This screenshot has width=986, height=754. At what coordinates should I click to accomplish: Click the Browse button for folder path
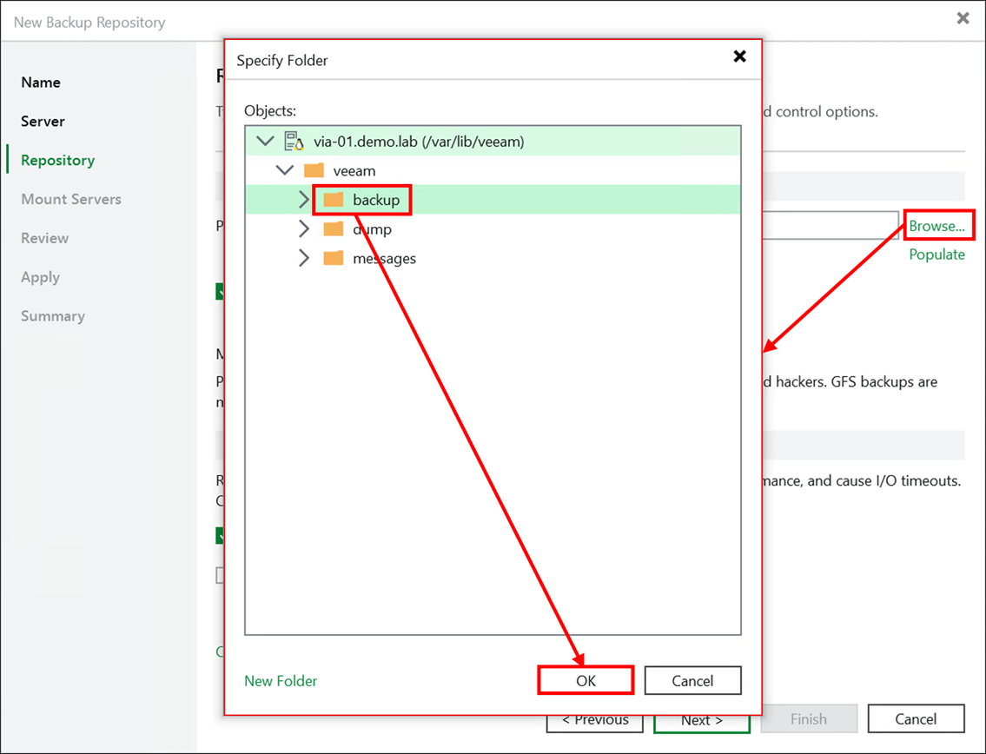[x=938, y=225]
